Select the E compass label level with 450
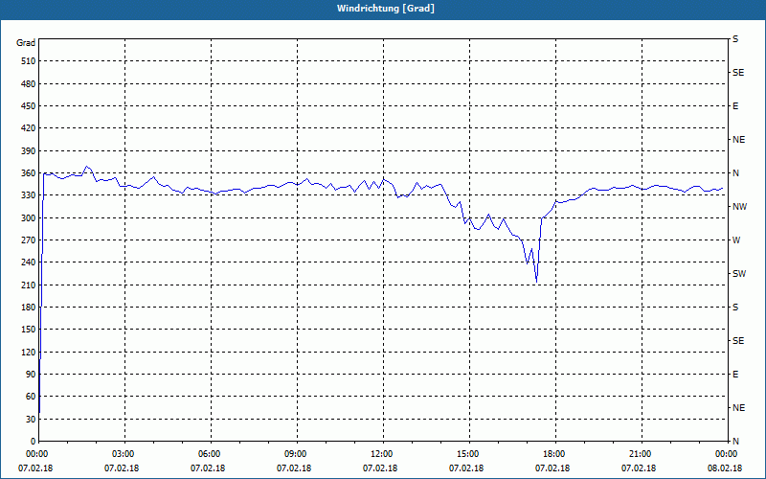 coord(735,106)
